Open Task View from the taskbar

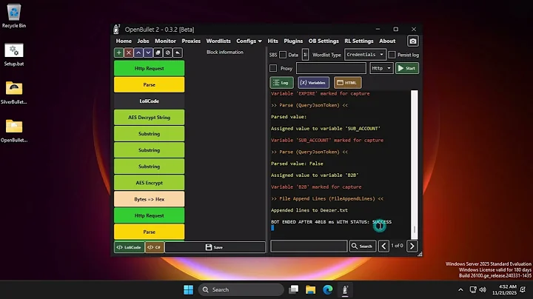pyautogui.click(x=293, y=290)
